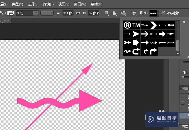Image resolution: width=189 pixels, height=130 pixels.
Task: Open the shape picker gear menu
Action: (x=184, y=22)
